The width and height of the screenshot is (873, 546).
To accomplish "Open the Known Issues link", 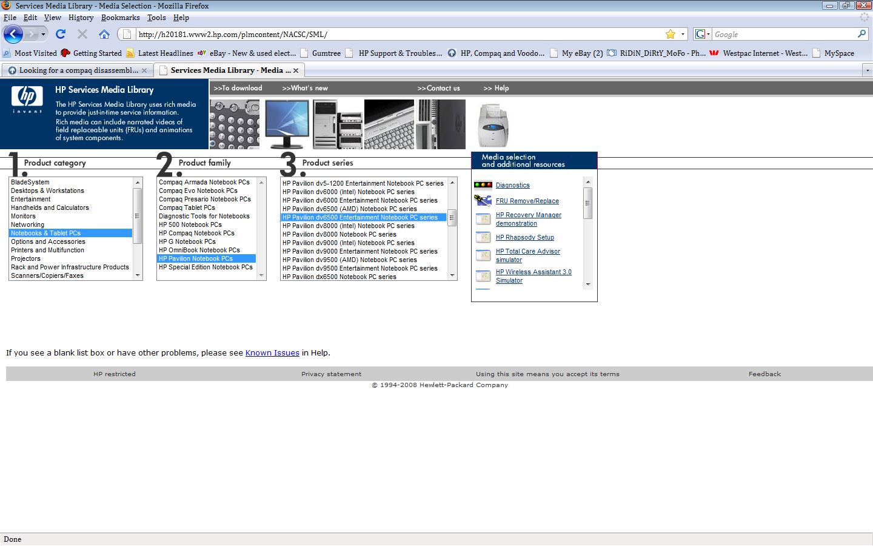I will [x=272, y=352].
